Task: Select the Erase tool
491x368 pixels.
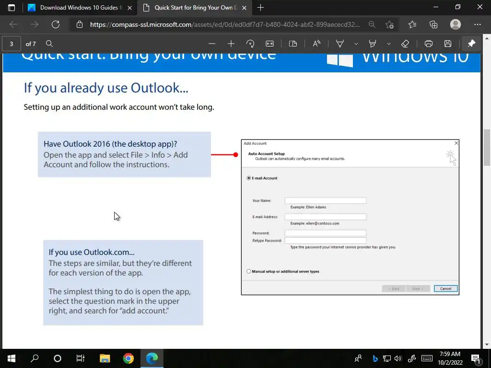Action: tap(405, 44)
